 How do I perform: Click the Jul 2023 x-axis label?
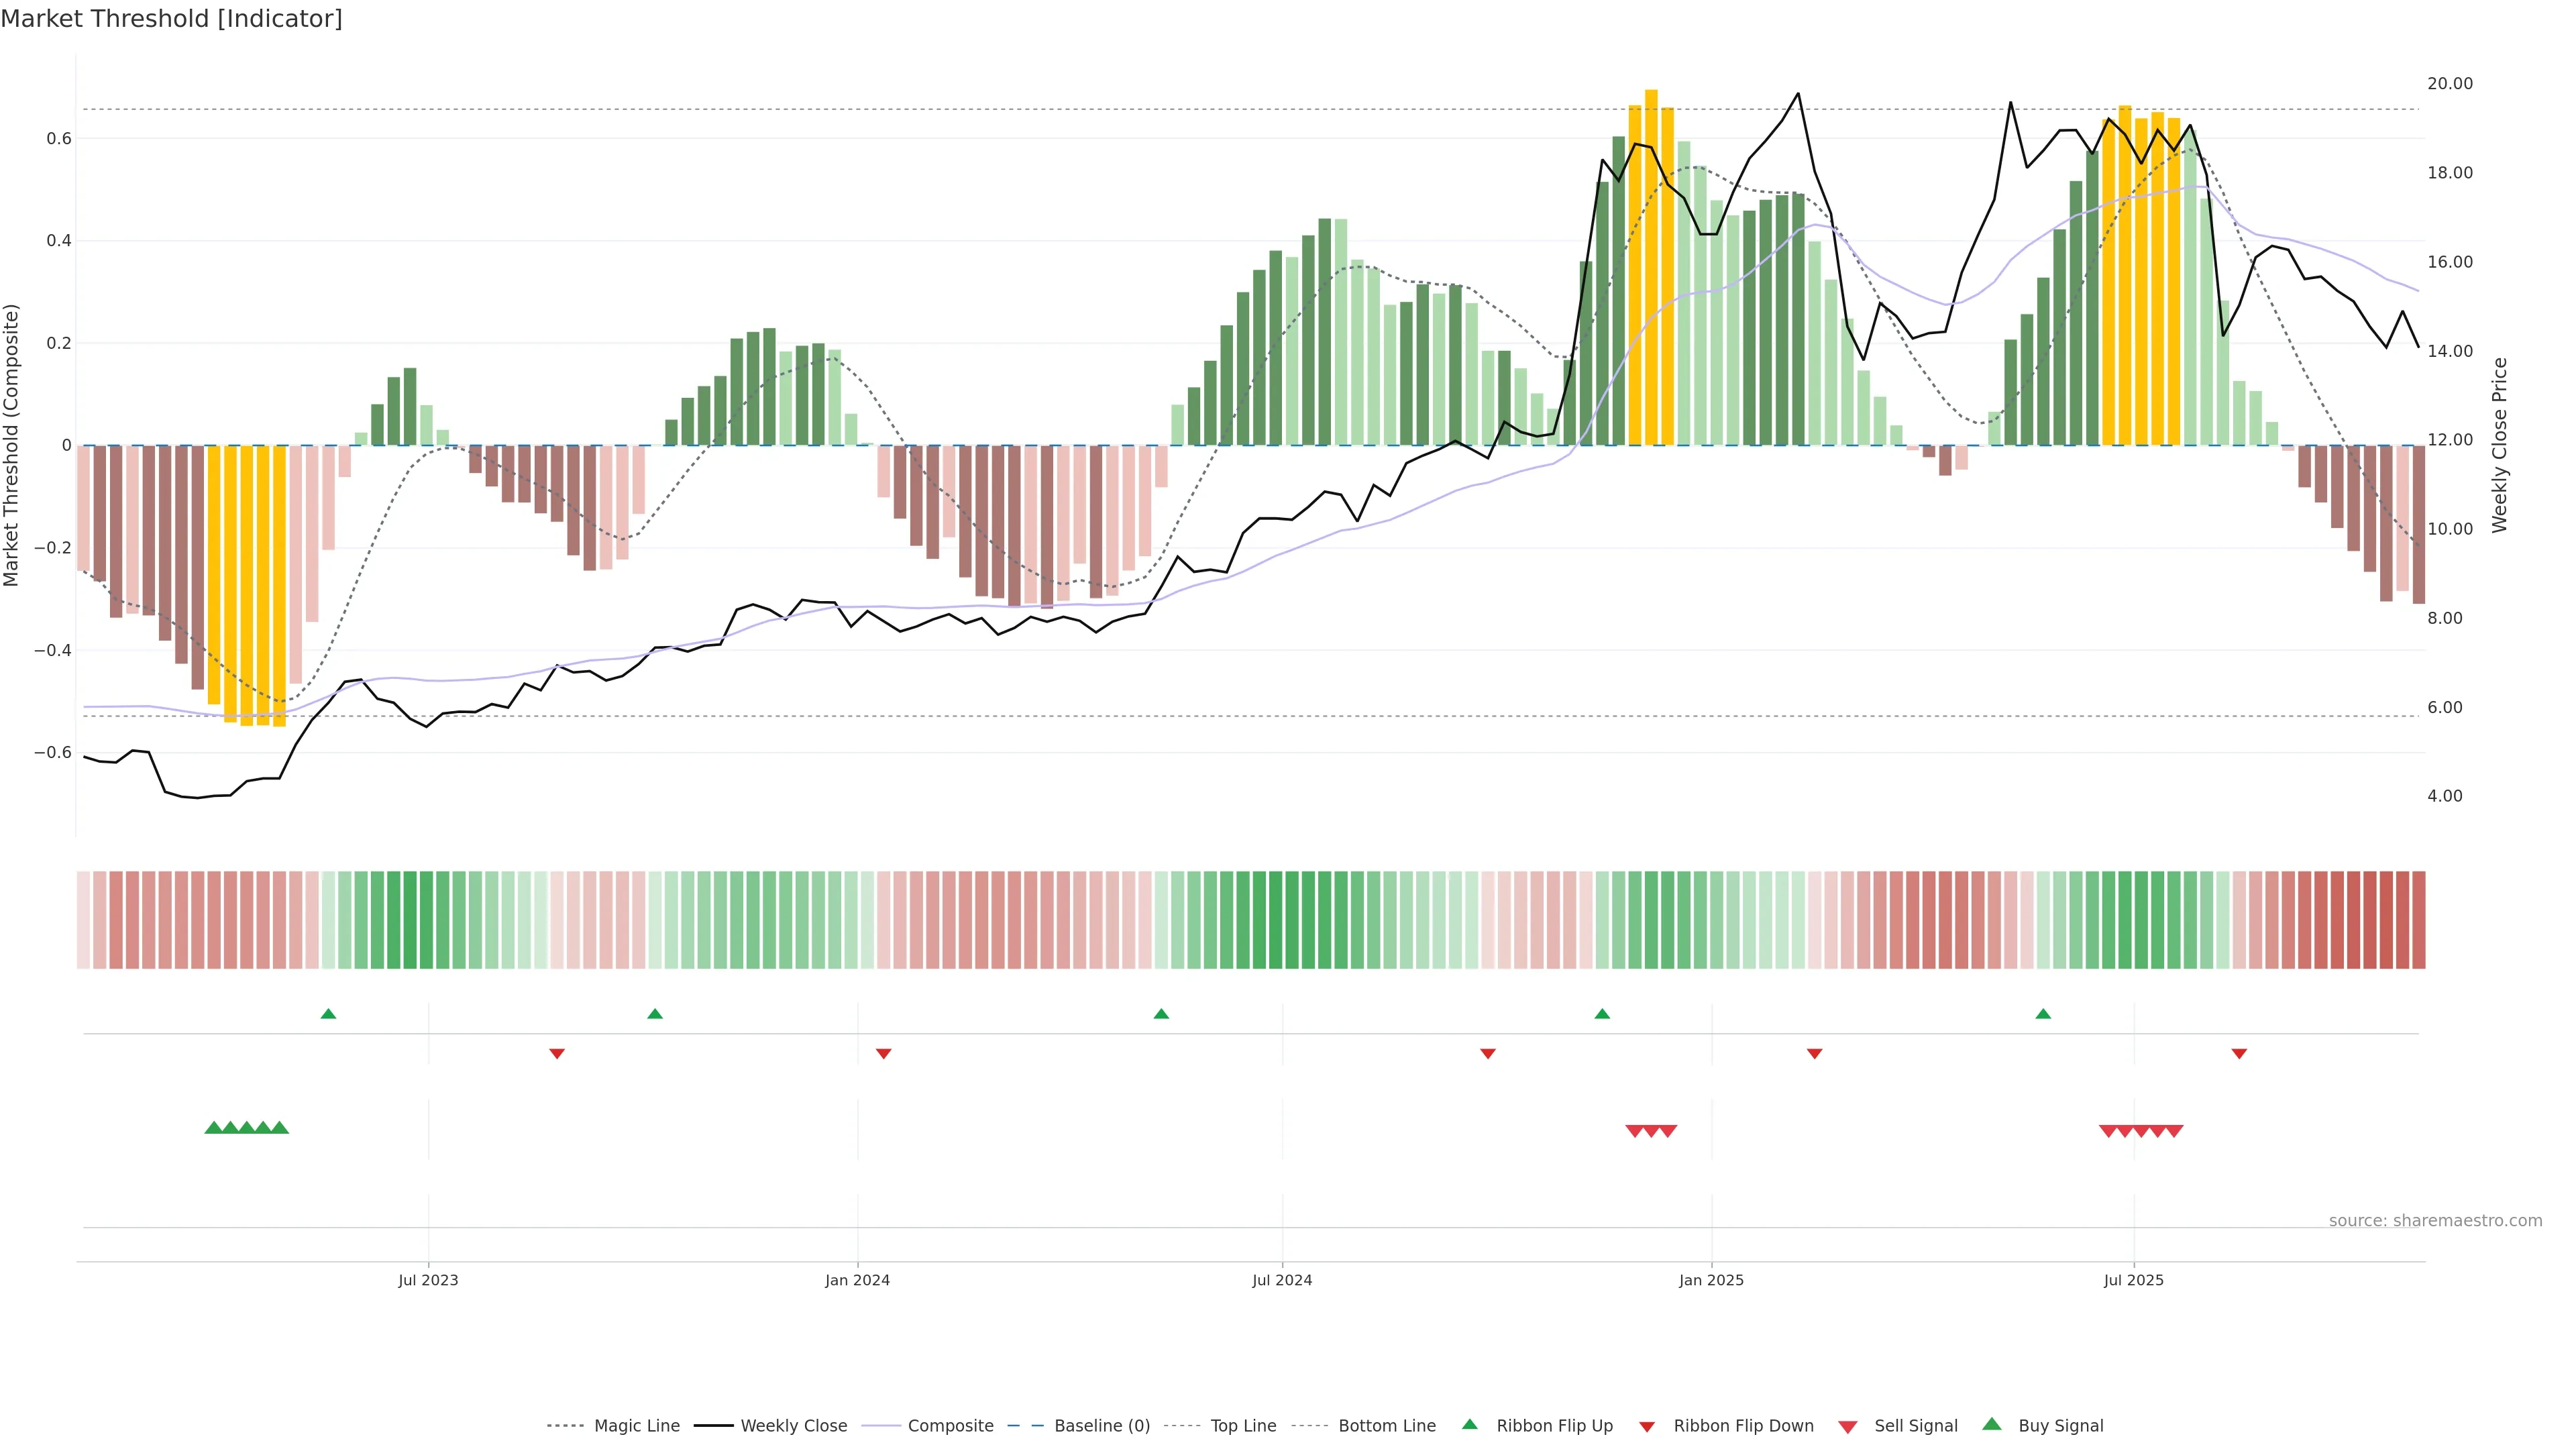point(428,1280)
